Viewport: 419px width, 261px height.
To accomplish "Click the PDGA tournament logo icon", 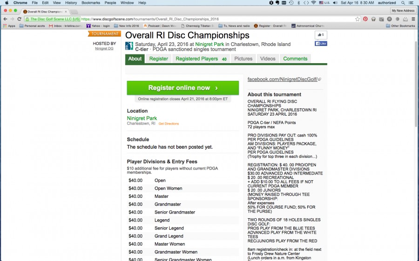I will [x=129, y=46].
